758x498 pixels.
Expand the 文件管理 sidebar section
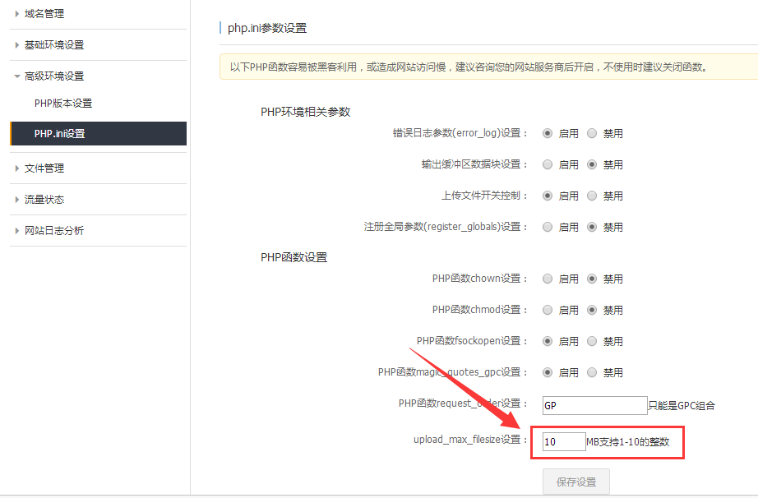[45, 168]
